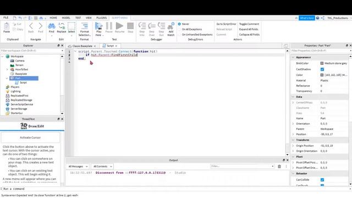Click the BrickColor medium stone grey swatch
This screenshot has width=352, height=198.
(322, 63)
